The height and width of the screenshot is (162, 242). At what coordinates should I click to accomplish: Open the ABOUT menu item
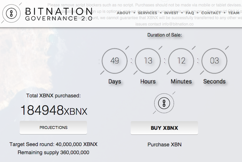click(124, 13)
